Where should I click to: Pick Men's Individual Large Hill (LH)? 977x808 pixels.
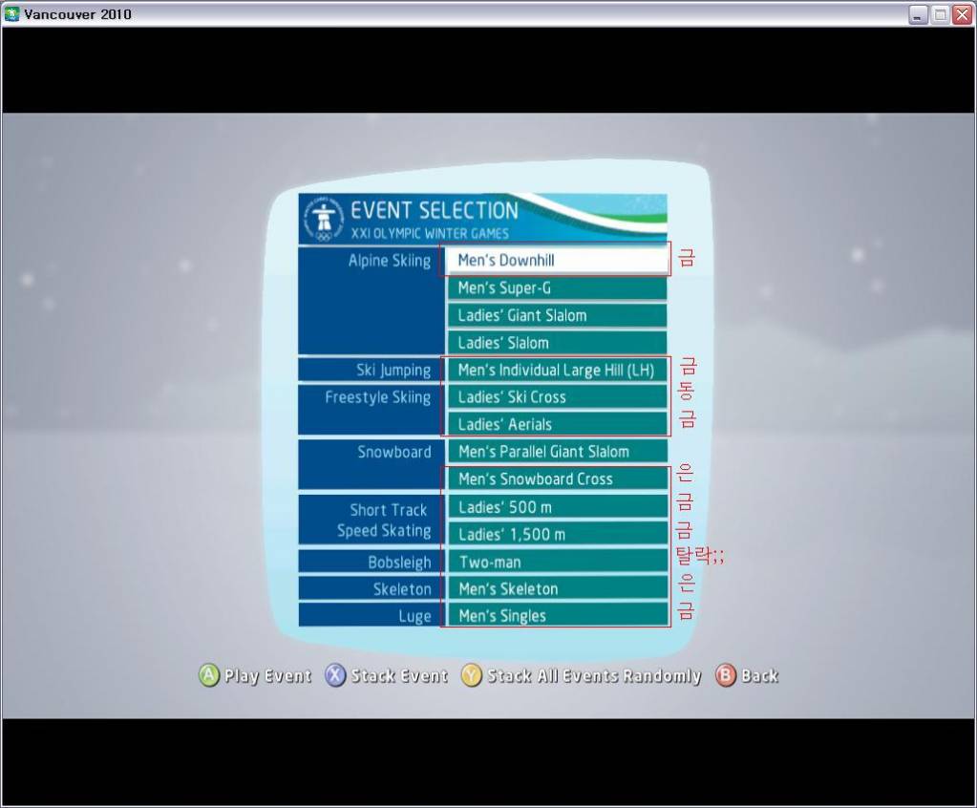[x=557, y=370]
